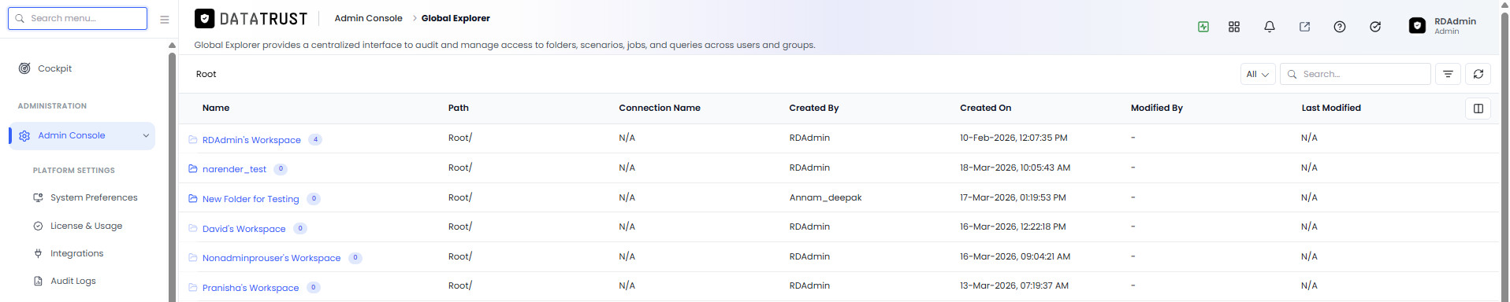The image size is (1510, 302).
Task: Click the open-in-new-window icon in header
Action: tap(1304, 27)
